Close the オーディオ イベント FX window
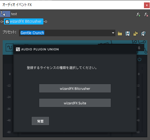Image resolution: width=150 pixels, height=140 pixels. point(147,5)
